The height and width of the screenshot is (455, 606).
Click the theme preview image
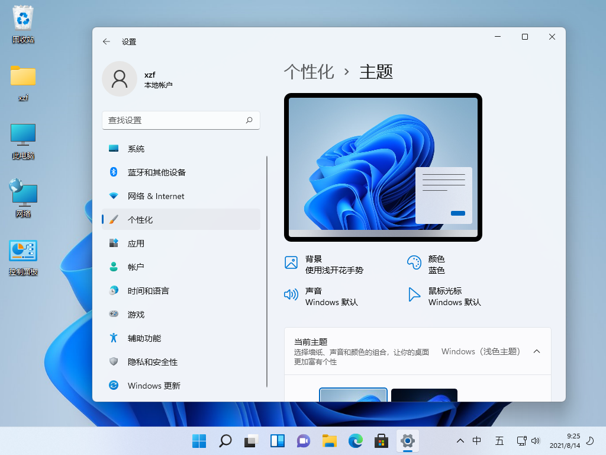tap(383, 167)
